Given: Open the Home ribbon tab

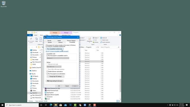Looking at the screenshot, I should [36, 35].
